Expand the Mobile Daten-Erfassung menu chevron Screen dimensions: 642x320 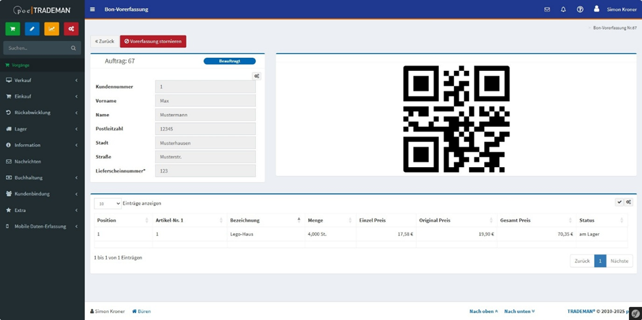pyautogui.click(x=77, y=227)
